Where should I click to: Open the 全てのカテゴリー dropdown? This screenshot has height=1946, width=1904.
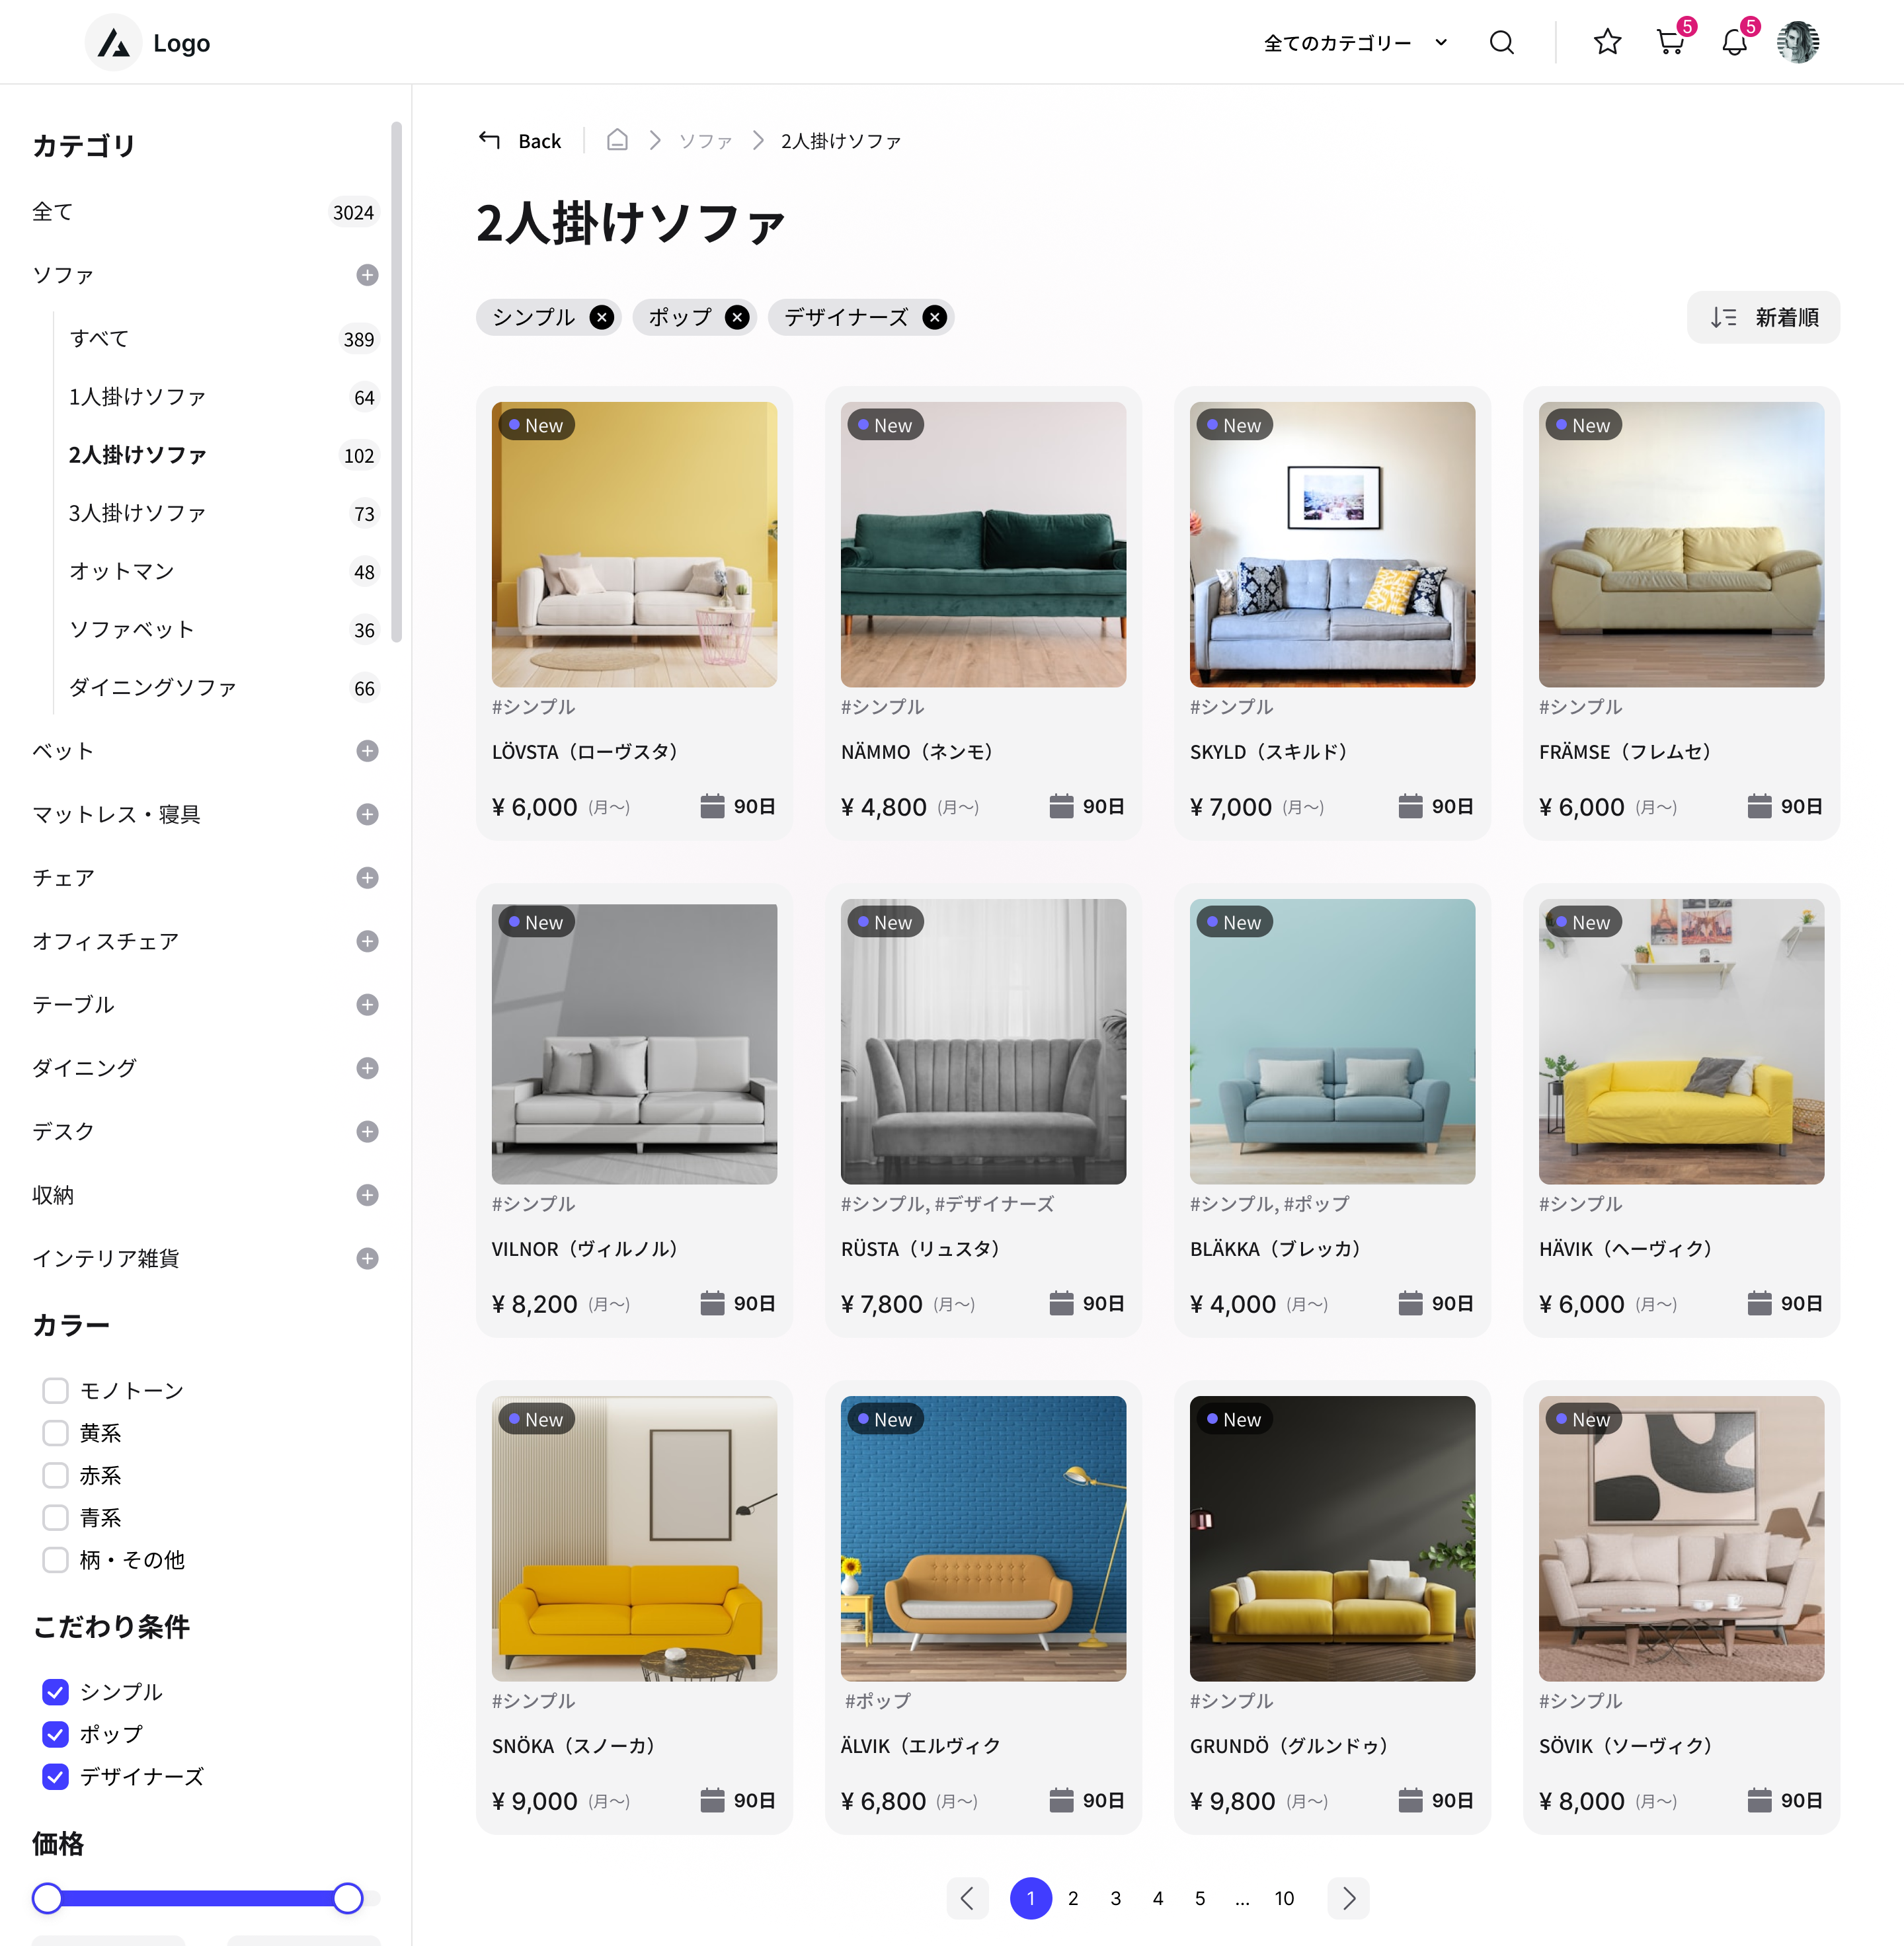click(x=1355, y=42)
